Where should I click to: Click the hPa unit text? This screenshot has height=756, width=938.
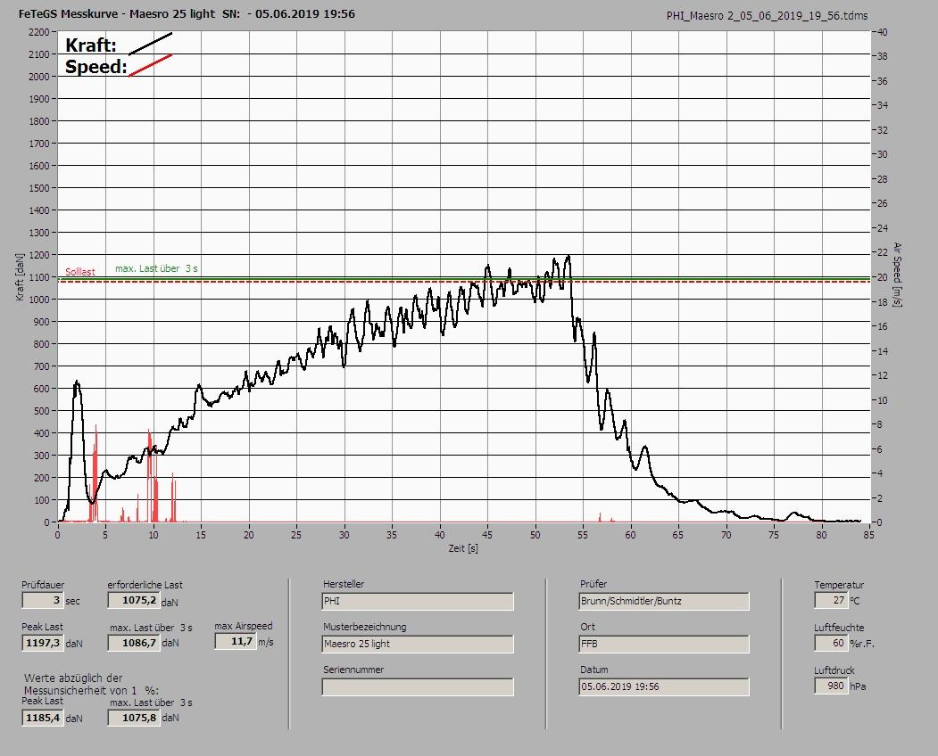click(858, 686)
